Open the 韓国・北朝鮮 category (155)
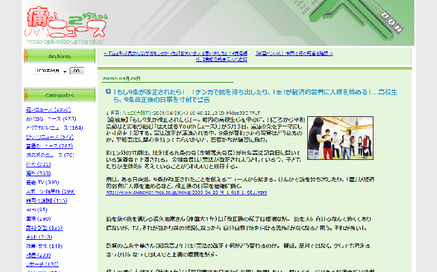Image resolution: width=437 pixels, height=272 pixels. 46,200
